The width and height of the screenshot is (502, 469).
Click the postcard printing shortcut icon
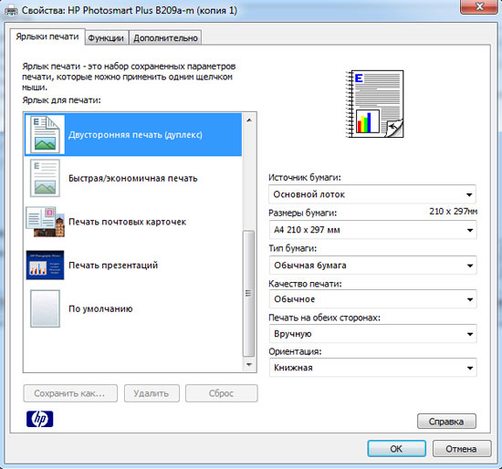pyautogui.click(x=45, y=222)
